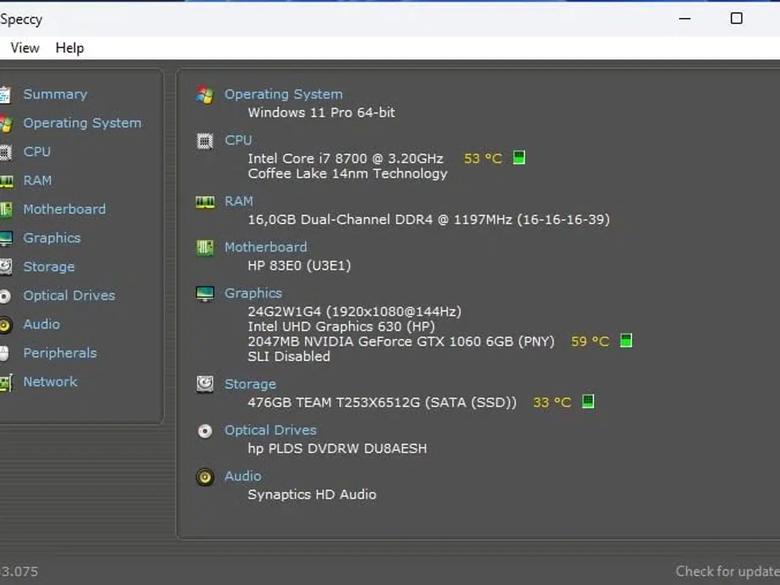Click the Storage disk icon in summary

click(205, 385)
